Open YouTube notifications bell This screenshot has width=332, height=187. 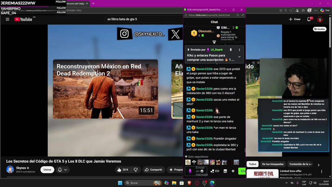pyautogui.click(x=309, y=19)
